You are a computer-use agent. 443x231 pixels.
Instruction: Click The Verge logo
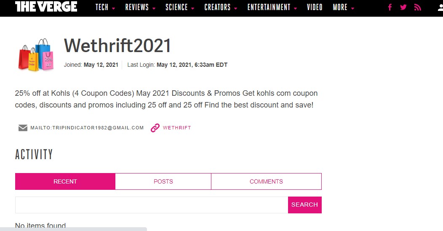pyautogui.click(x=46, y=7)
